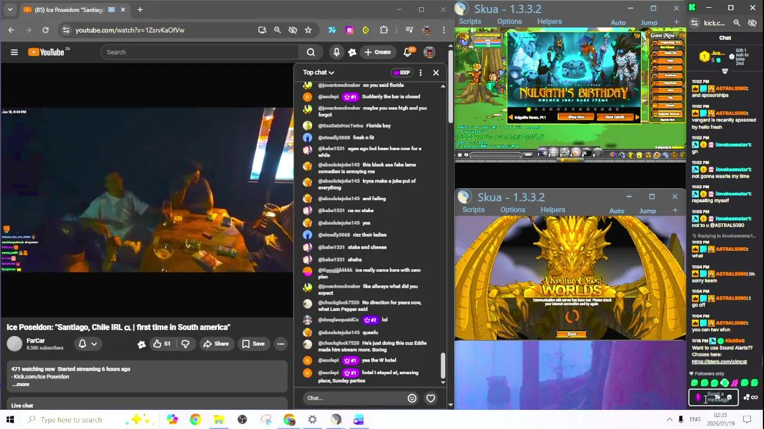
Task: Go back in Chrome browser
Action: (11, 30)
